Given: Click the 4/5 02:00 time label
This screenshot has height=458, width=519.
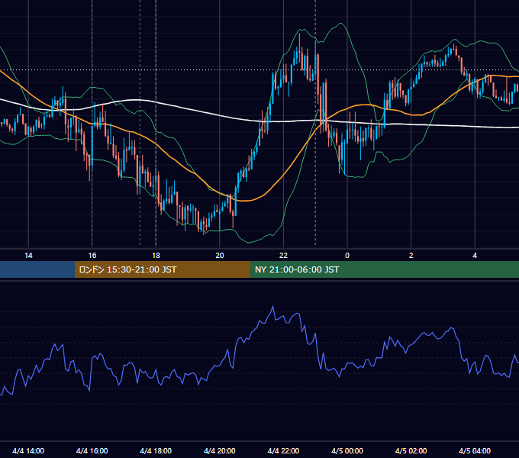Looking at the screenshot, I should click(411, 451).
